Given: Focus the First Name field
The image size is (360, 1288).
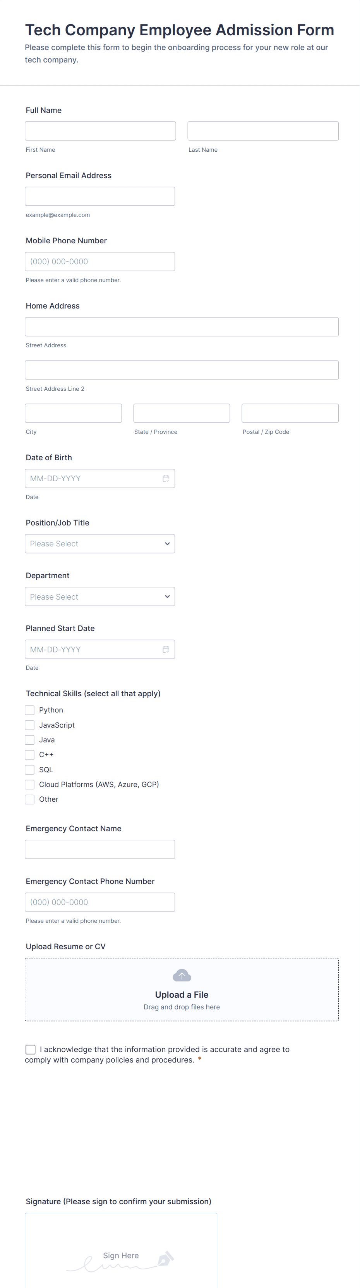Looking at the screenshot, I should click(x=100, y=131).
